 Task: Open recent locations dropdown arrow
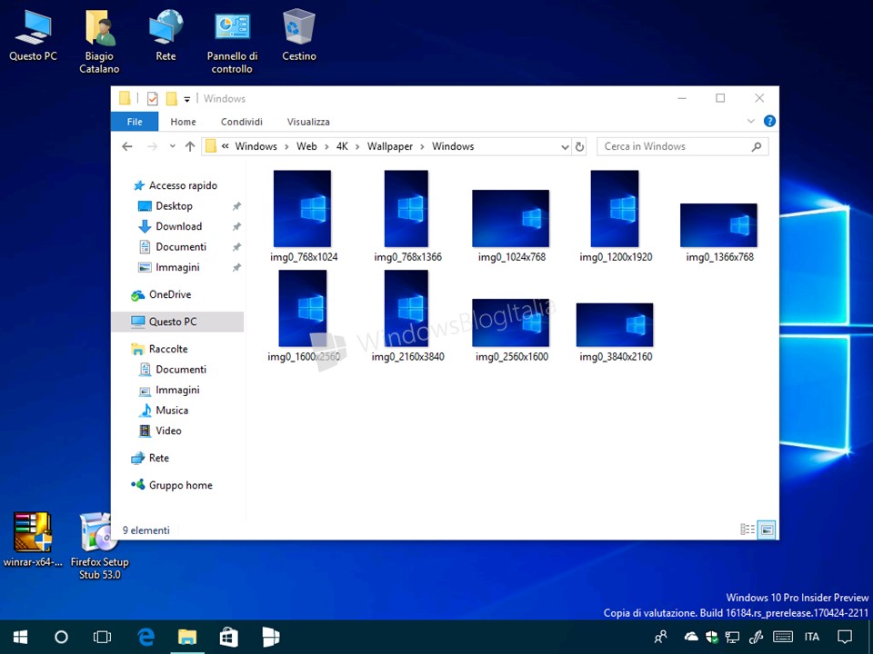173,146
